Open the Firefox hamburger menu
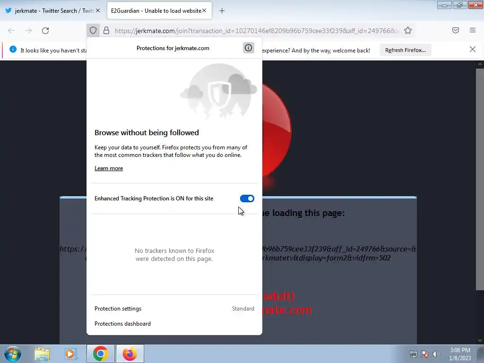Screen dimensions: 484x363 pos(473,30)
